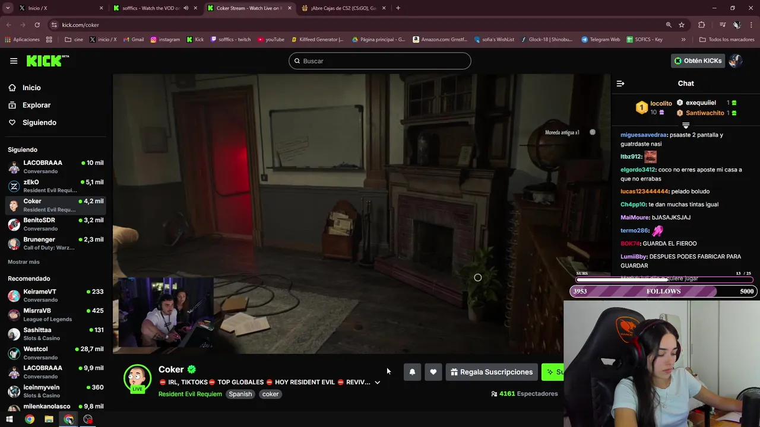Switch to sofffics VOD browser tab
This screenshot has height=427, width=760.
point(154,8)
